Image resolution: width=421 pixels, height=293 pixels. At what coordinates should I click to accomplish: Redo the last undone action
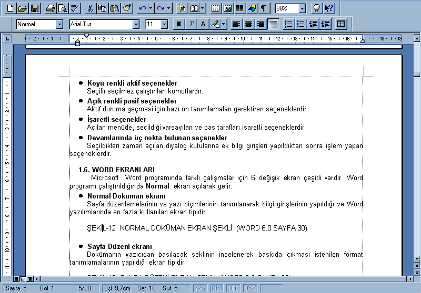[x=161, y=8]
